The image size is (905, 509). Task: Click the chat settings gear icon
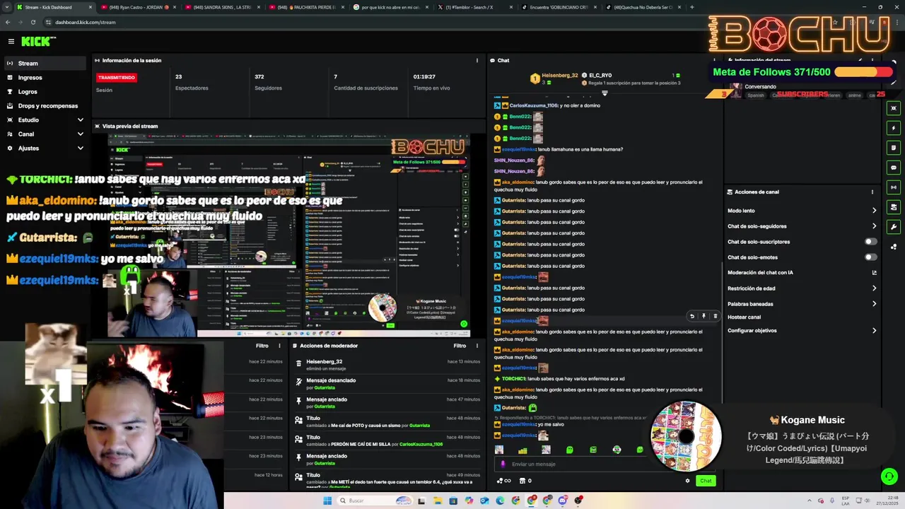click(687, 481)
